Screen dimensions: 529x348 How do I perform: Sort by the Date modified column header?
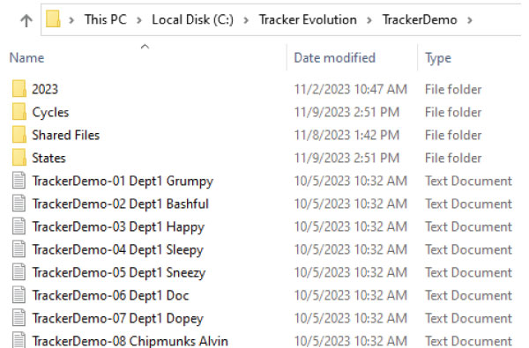pyautogui.click(x=334, y=58)
